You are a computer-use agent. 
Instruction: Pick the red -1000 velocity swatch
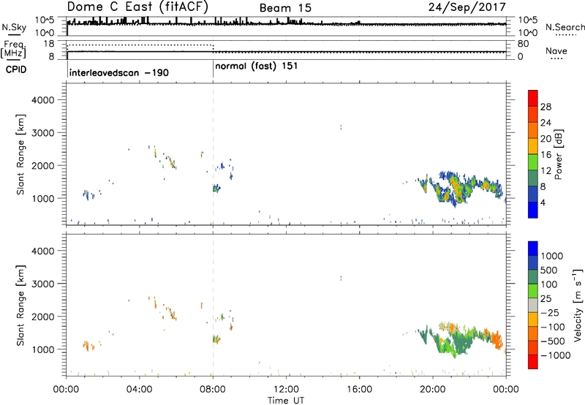[533, 362]
